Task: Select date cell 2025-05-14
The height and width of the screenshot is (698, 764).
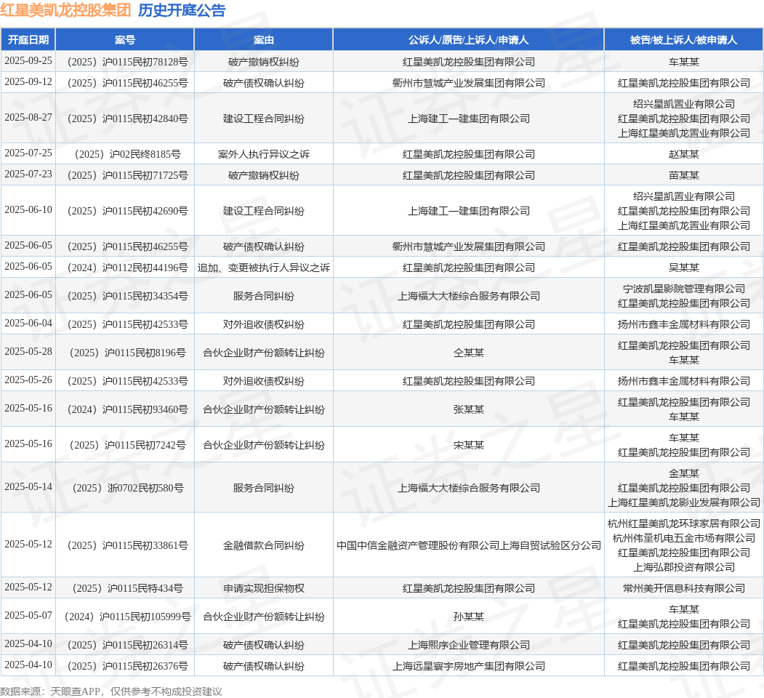Action: (x=28, y=487)
